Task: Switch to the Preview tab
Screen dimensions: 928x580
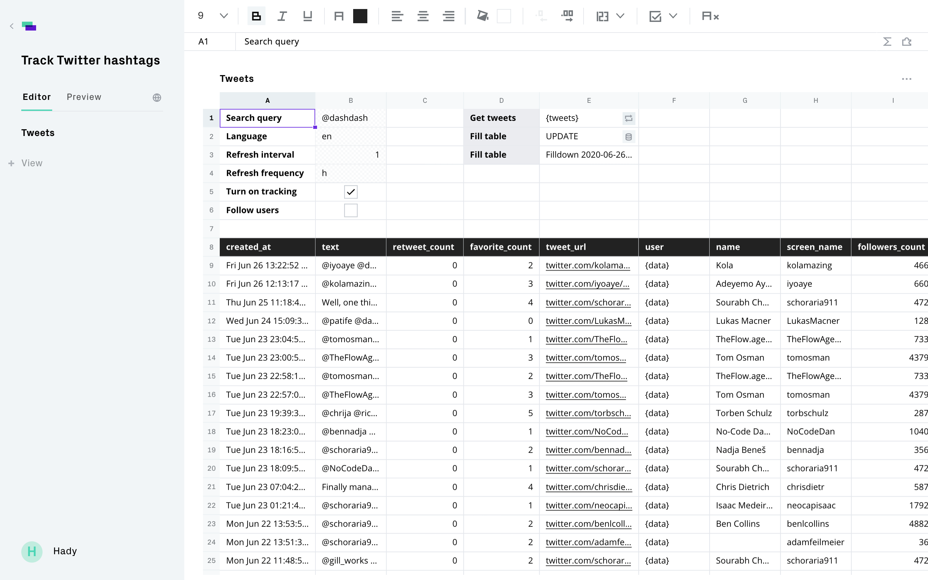Action: 84,97
